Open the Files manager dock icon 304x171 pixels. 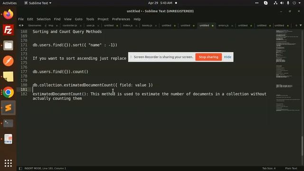coord(8,46)
